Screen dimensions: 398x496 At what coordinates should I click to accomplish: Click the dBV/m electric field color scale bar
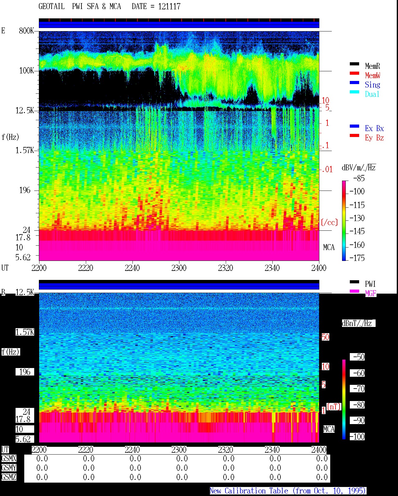[344, 220]
